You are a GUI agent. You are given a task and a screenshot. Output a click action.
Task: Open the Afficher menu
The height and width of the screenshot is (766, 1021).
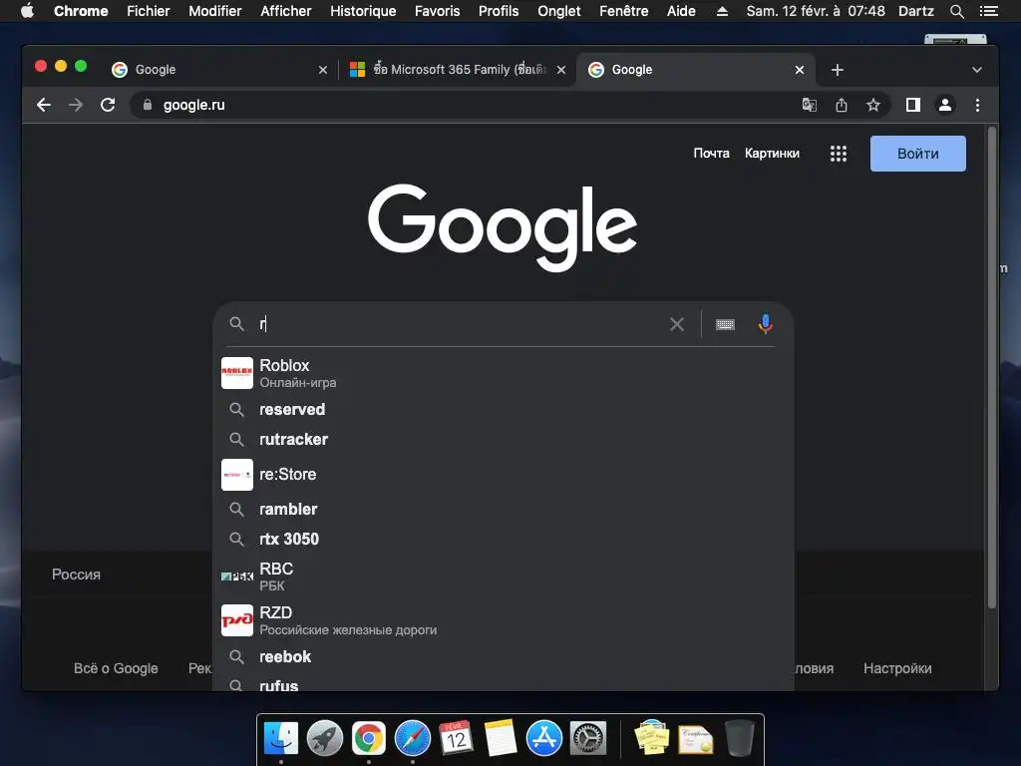(x=286, y=11)
